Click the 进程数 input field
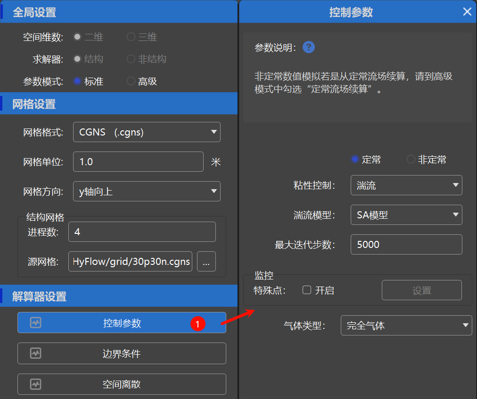Image resolution: width=477 pixels, height=399 pixels. 142,232
